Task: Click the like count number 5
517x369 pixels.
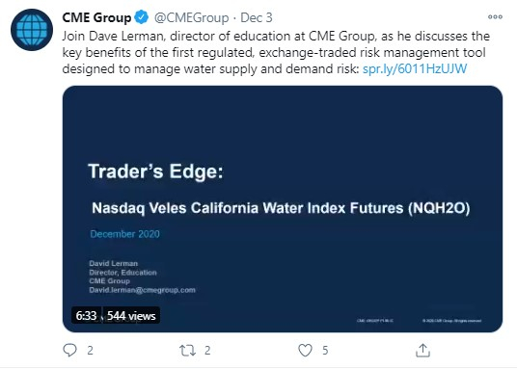Action: (x=325, y=351)
